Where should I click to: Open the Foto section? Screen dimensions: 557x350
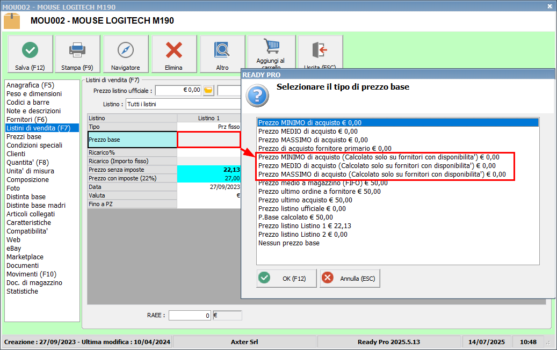(13, 188)
